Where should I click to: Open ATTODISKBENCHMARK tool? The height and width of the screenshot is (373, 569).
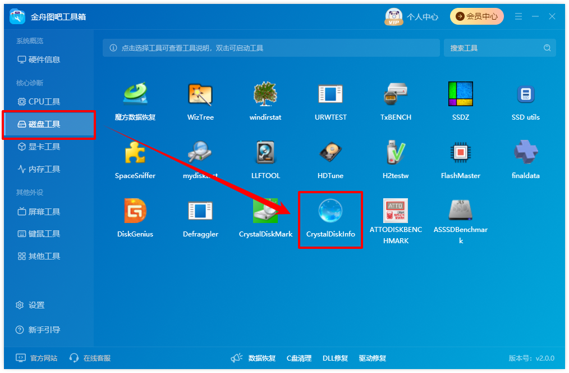click(396, 221)
